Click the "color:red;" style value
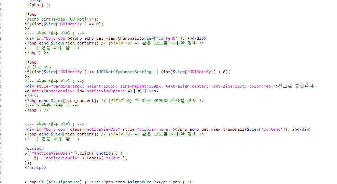This screenshot has height=184, width=337. [261, 86]
